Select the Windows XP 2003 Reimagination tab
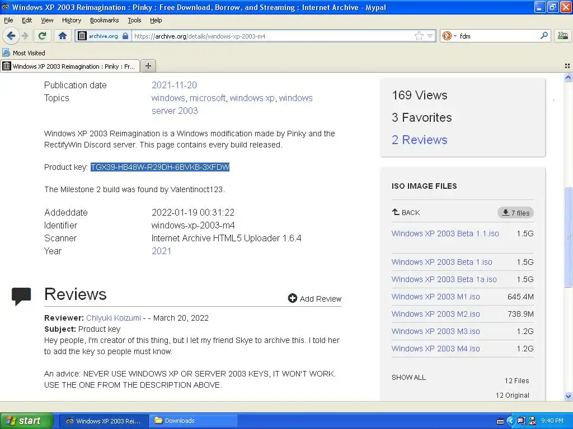The height and width of the screenshot is (429, 573). 70,66
